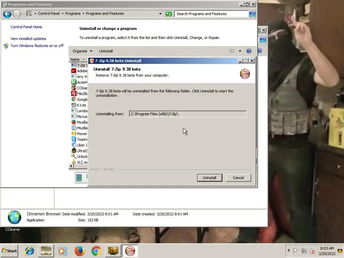
Task: Sort by the Name column header
Action: 78,59
